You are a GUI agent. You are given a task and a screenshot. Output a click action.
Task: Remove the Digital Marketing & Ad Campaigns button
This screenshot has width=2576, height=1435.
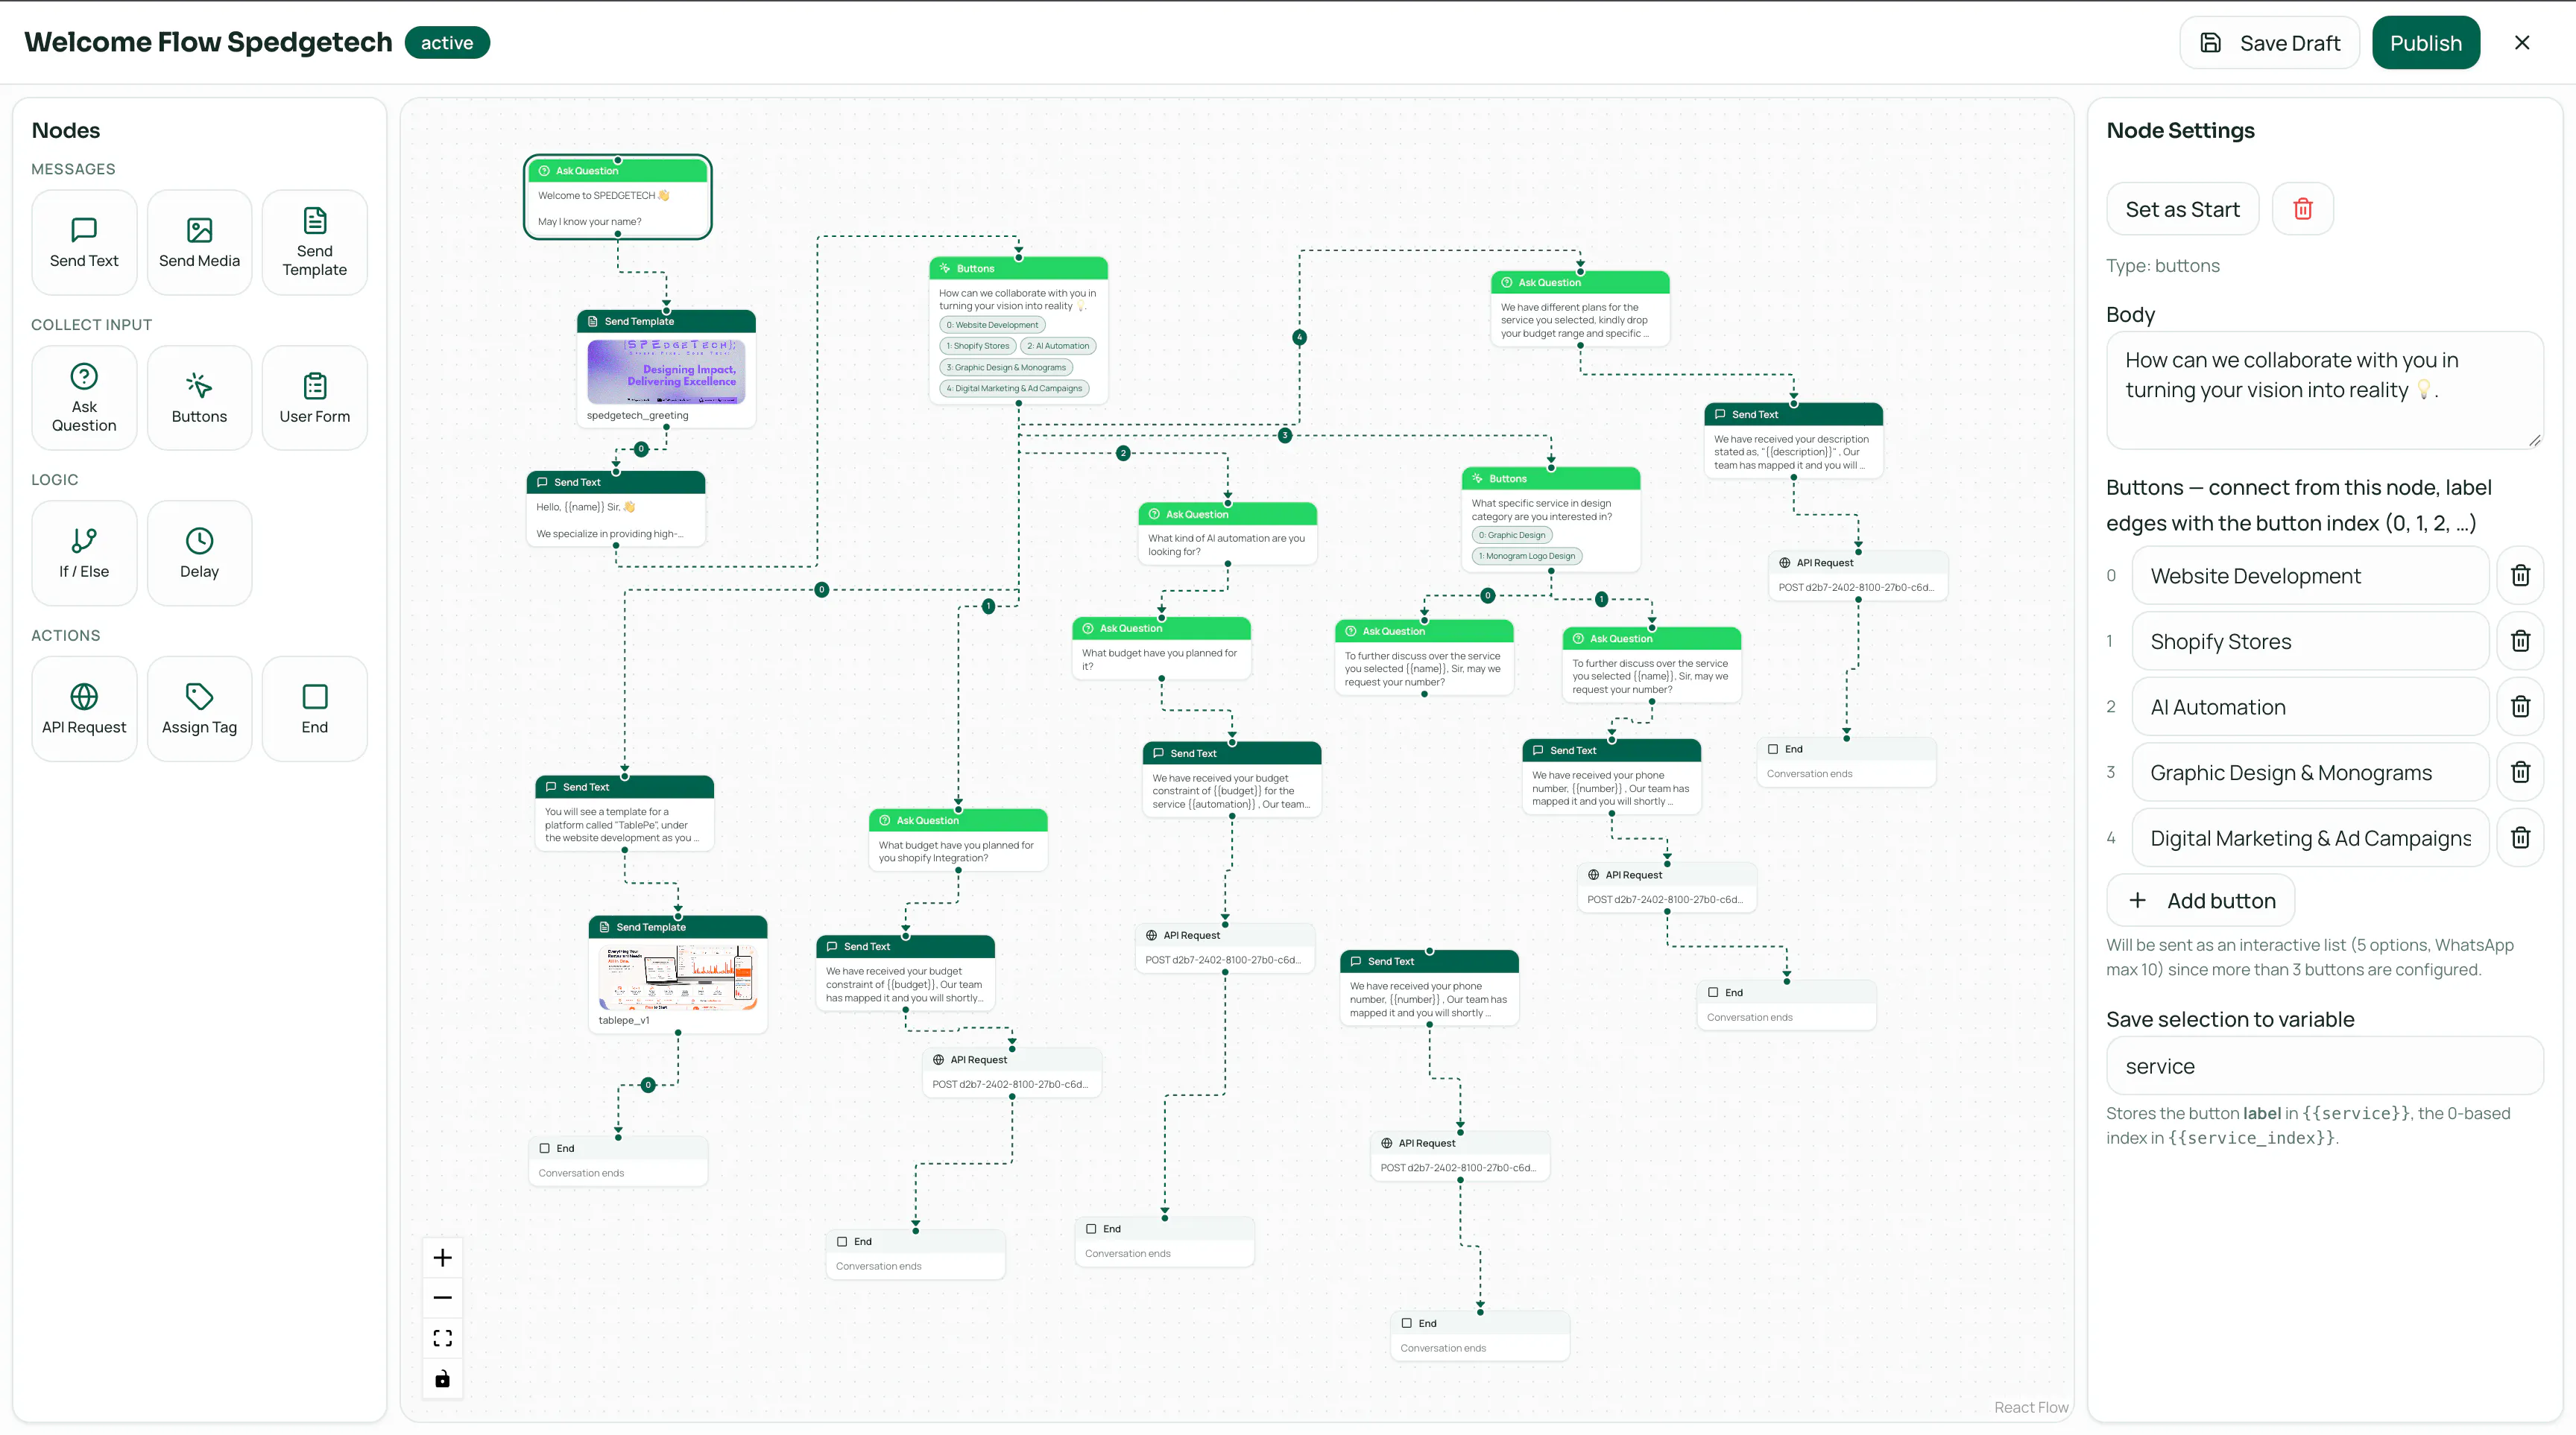coord(2520,837)
